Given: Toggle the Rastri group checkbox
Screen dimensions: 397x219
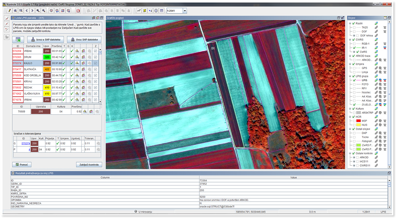Looking at the screenshot, I should click(354, 23).
